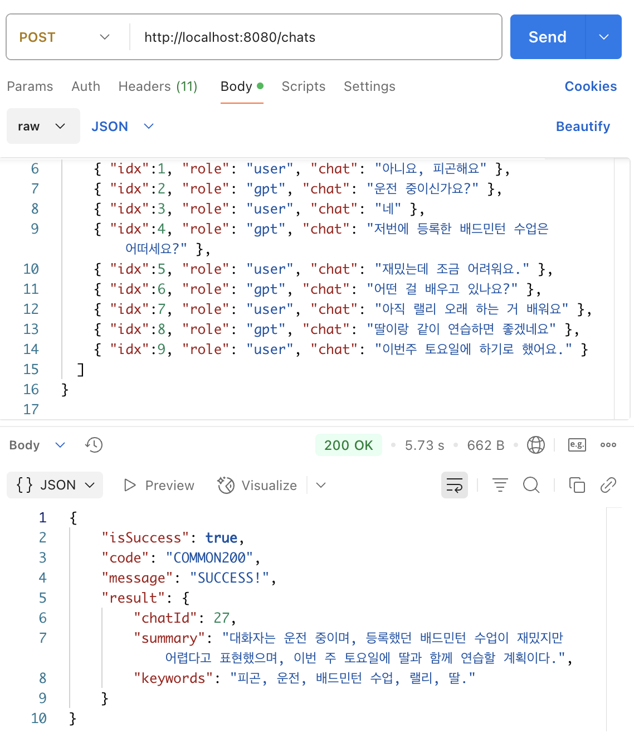Open the Cookies link

pyautogui.click(x=591, y=86)
